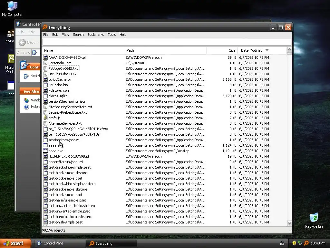This screenshot has width=330, height=248.
Task: Sort by the Path column header
Action: pyautogui.click(x=165, y=50)
